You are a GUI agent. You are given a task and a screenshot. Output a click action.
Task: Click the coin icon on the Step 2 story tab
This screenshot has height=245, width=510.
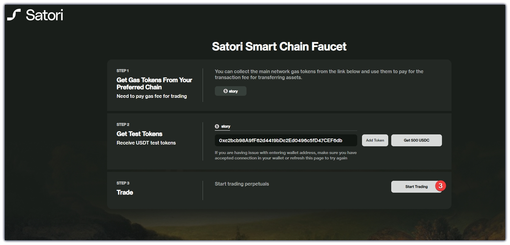(217, 126)
